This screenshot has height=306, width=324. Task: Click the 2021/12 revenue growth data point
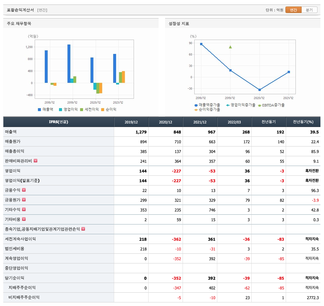tap(289, 72)
